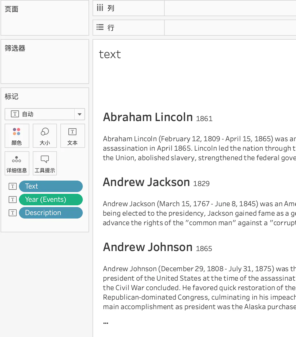The width and height of the screenshot is (296, 337).
Task: Open the 自动 mark type combo box
Action: point(45,114)
